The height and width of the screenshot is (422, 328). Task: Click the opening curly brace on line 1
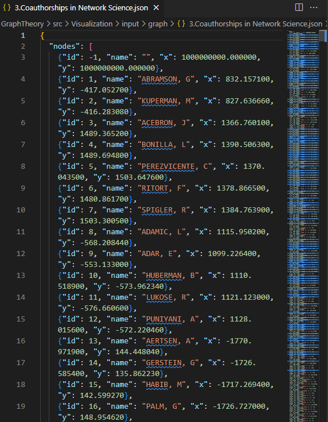(x=42, y=36)
